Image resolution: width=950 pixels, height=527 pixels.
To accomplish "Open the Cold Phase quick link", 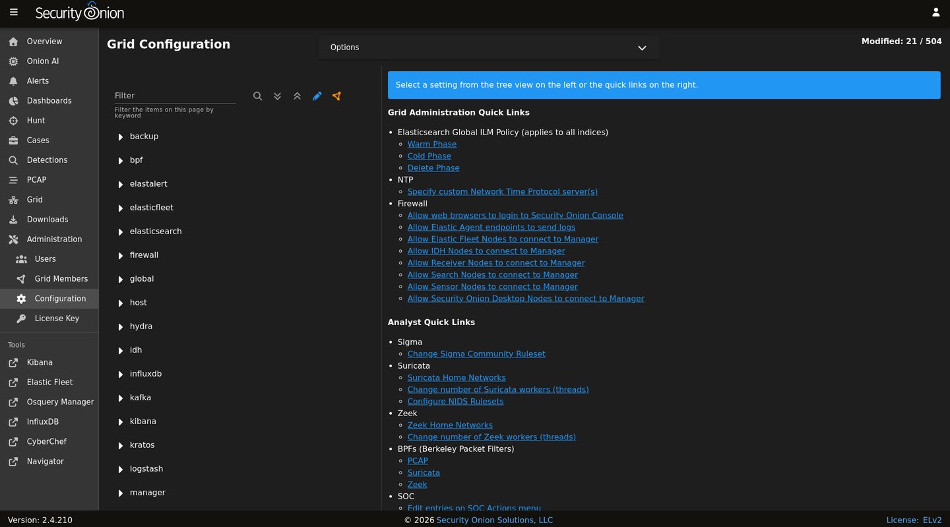I will pyautogui.click(x=429, y=156).
